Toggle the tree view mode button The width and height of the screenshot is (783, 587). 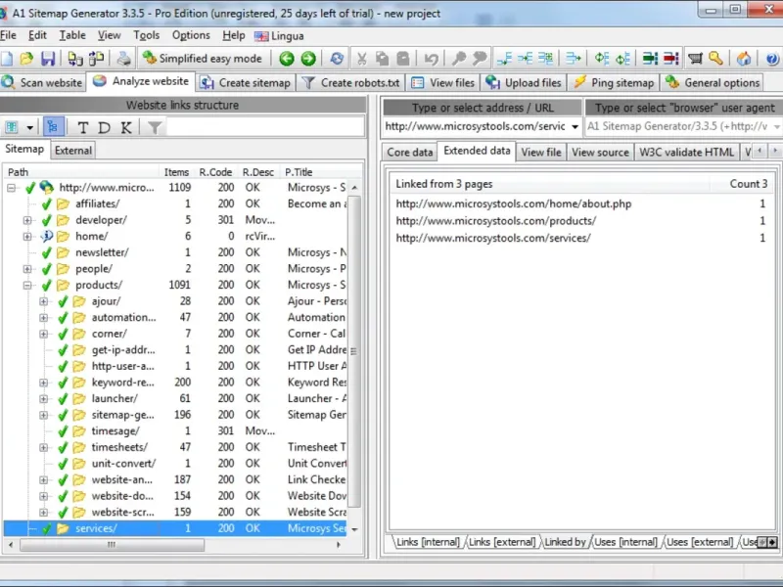click(55, 127)
